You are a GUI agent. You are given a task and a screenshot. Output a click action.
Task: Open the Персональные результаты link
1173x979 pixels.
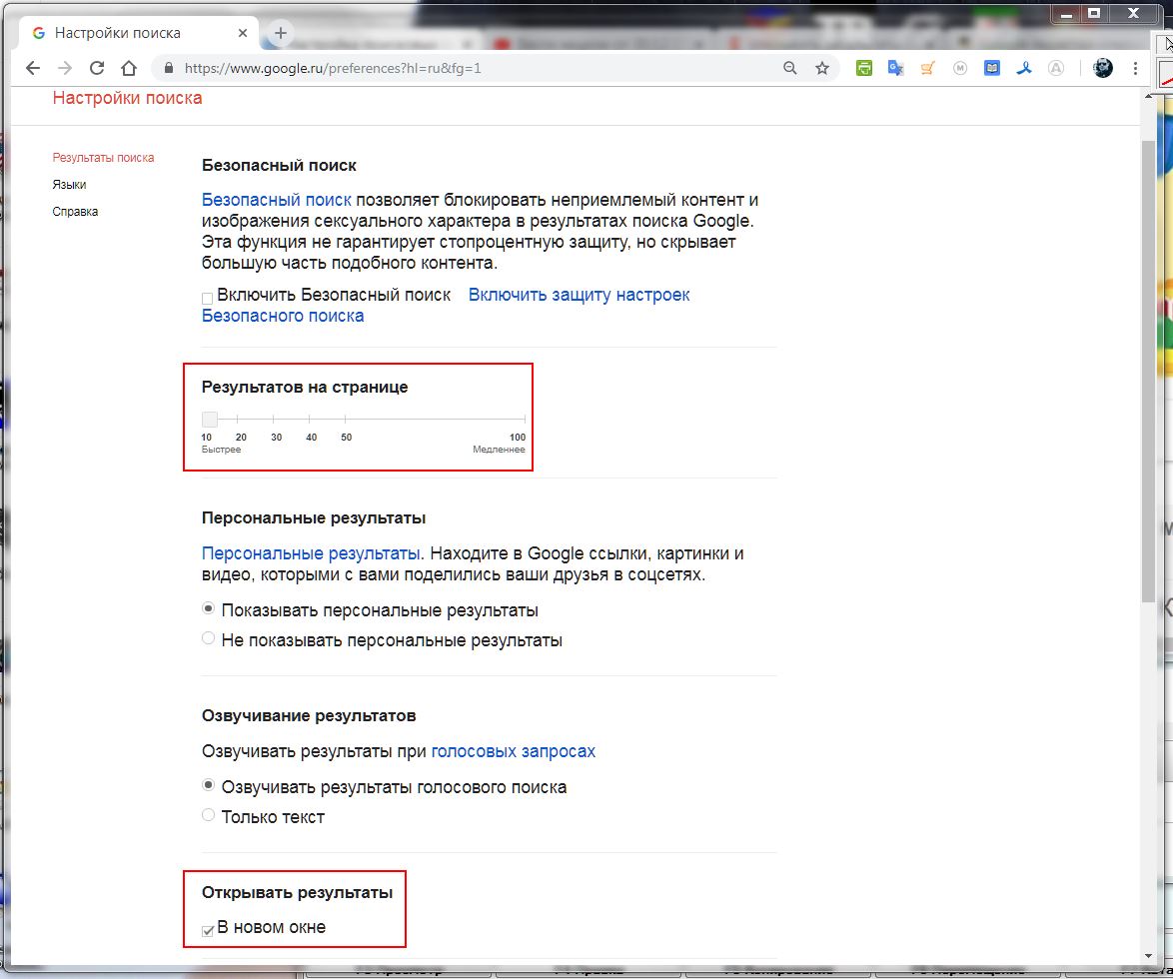click(x=311, y=553)
